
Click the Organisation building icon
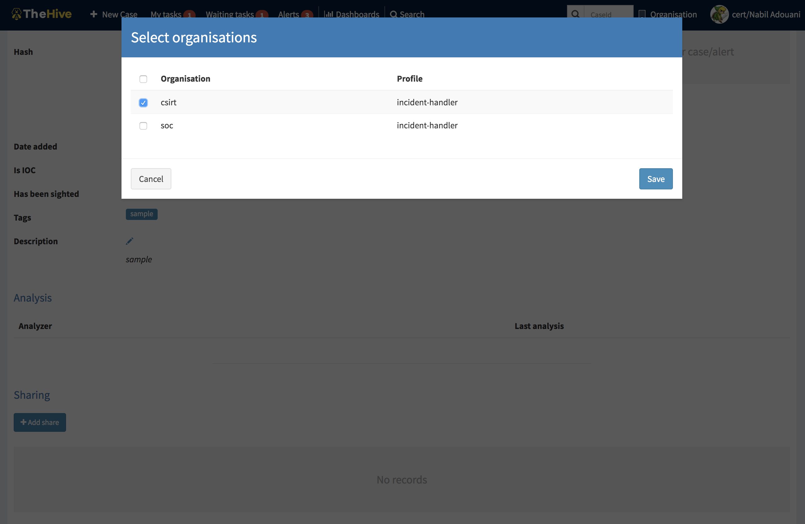tap(642, 14)
